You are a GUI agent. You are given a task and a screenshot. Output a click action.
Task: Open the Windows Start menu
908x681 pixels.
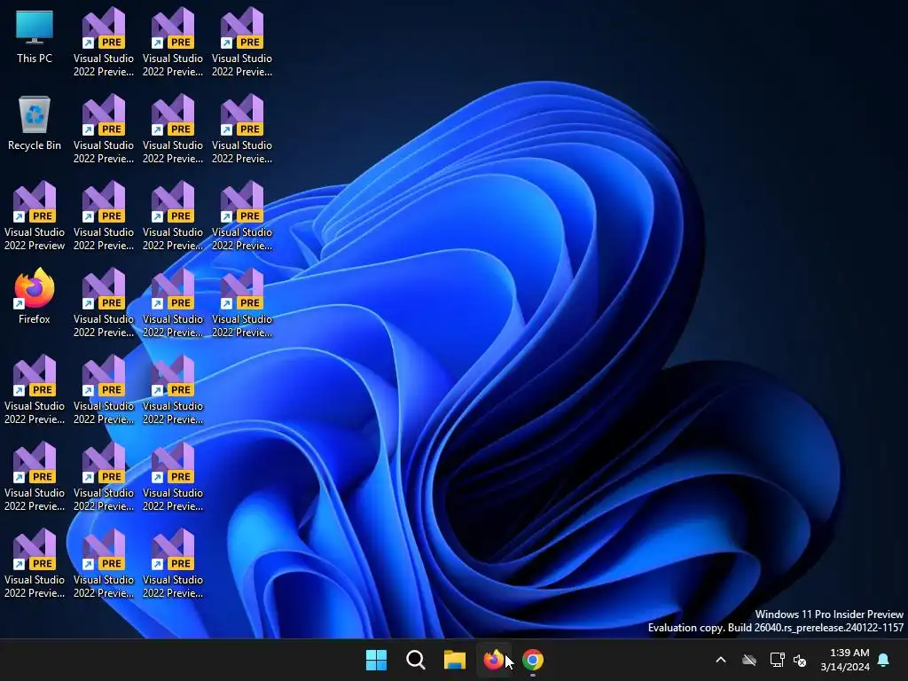tap(376, 660)
